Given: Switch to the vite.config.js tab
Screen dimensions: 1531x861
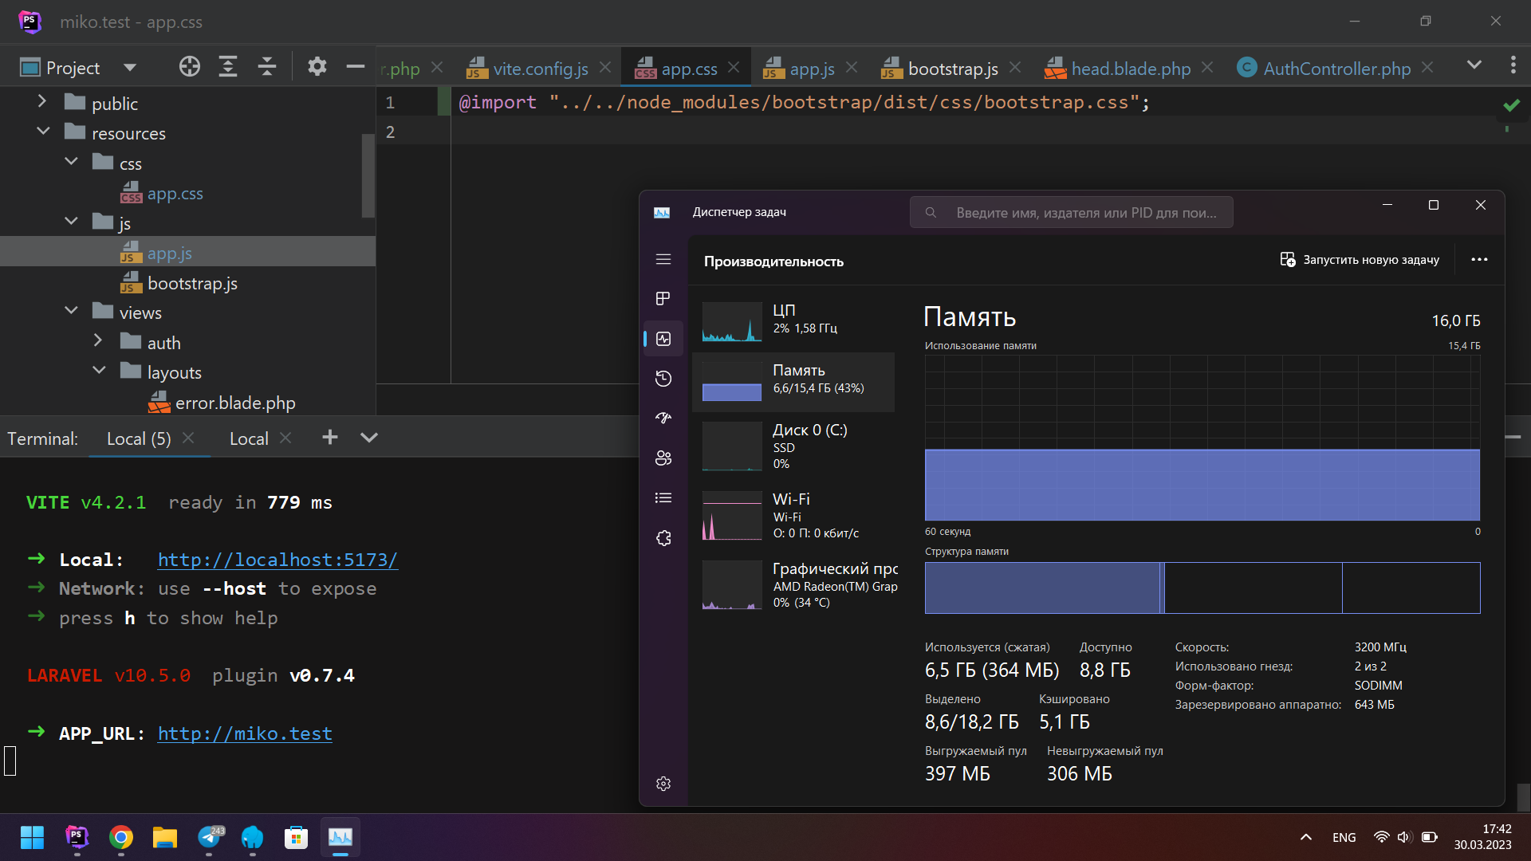Looking at the screenshot, I should point(540,69).
